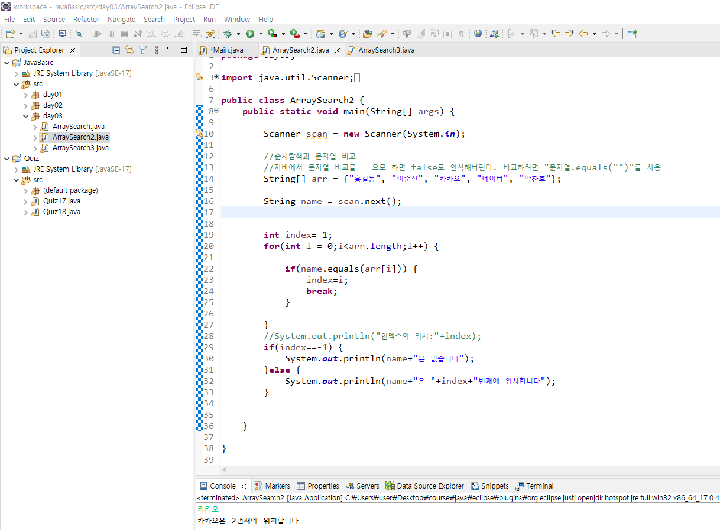Open dropdown arrow beside Run icon
The width and height of the screenshot is (720, 530).
tap(260, 34)
